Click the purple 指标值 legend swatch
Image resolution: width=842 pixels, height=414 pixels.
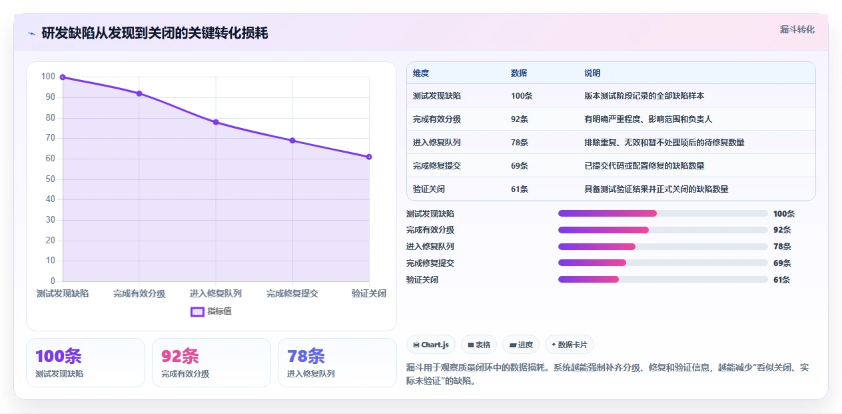[x=197, y=311]
